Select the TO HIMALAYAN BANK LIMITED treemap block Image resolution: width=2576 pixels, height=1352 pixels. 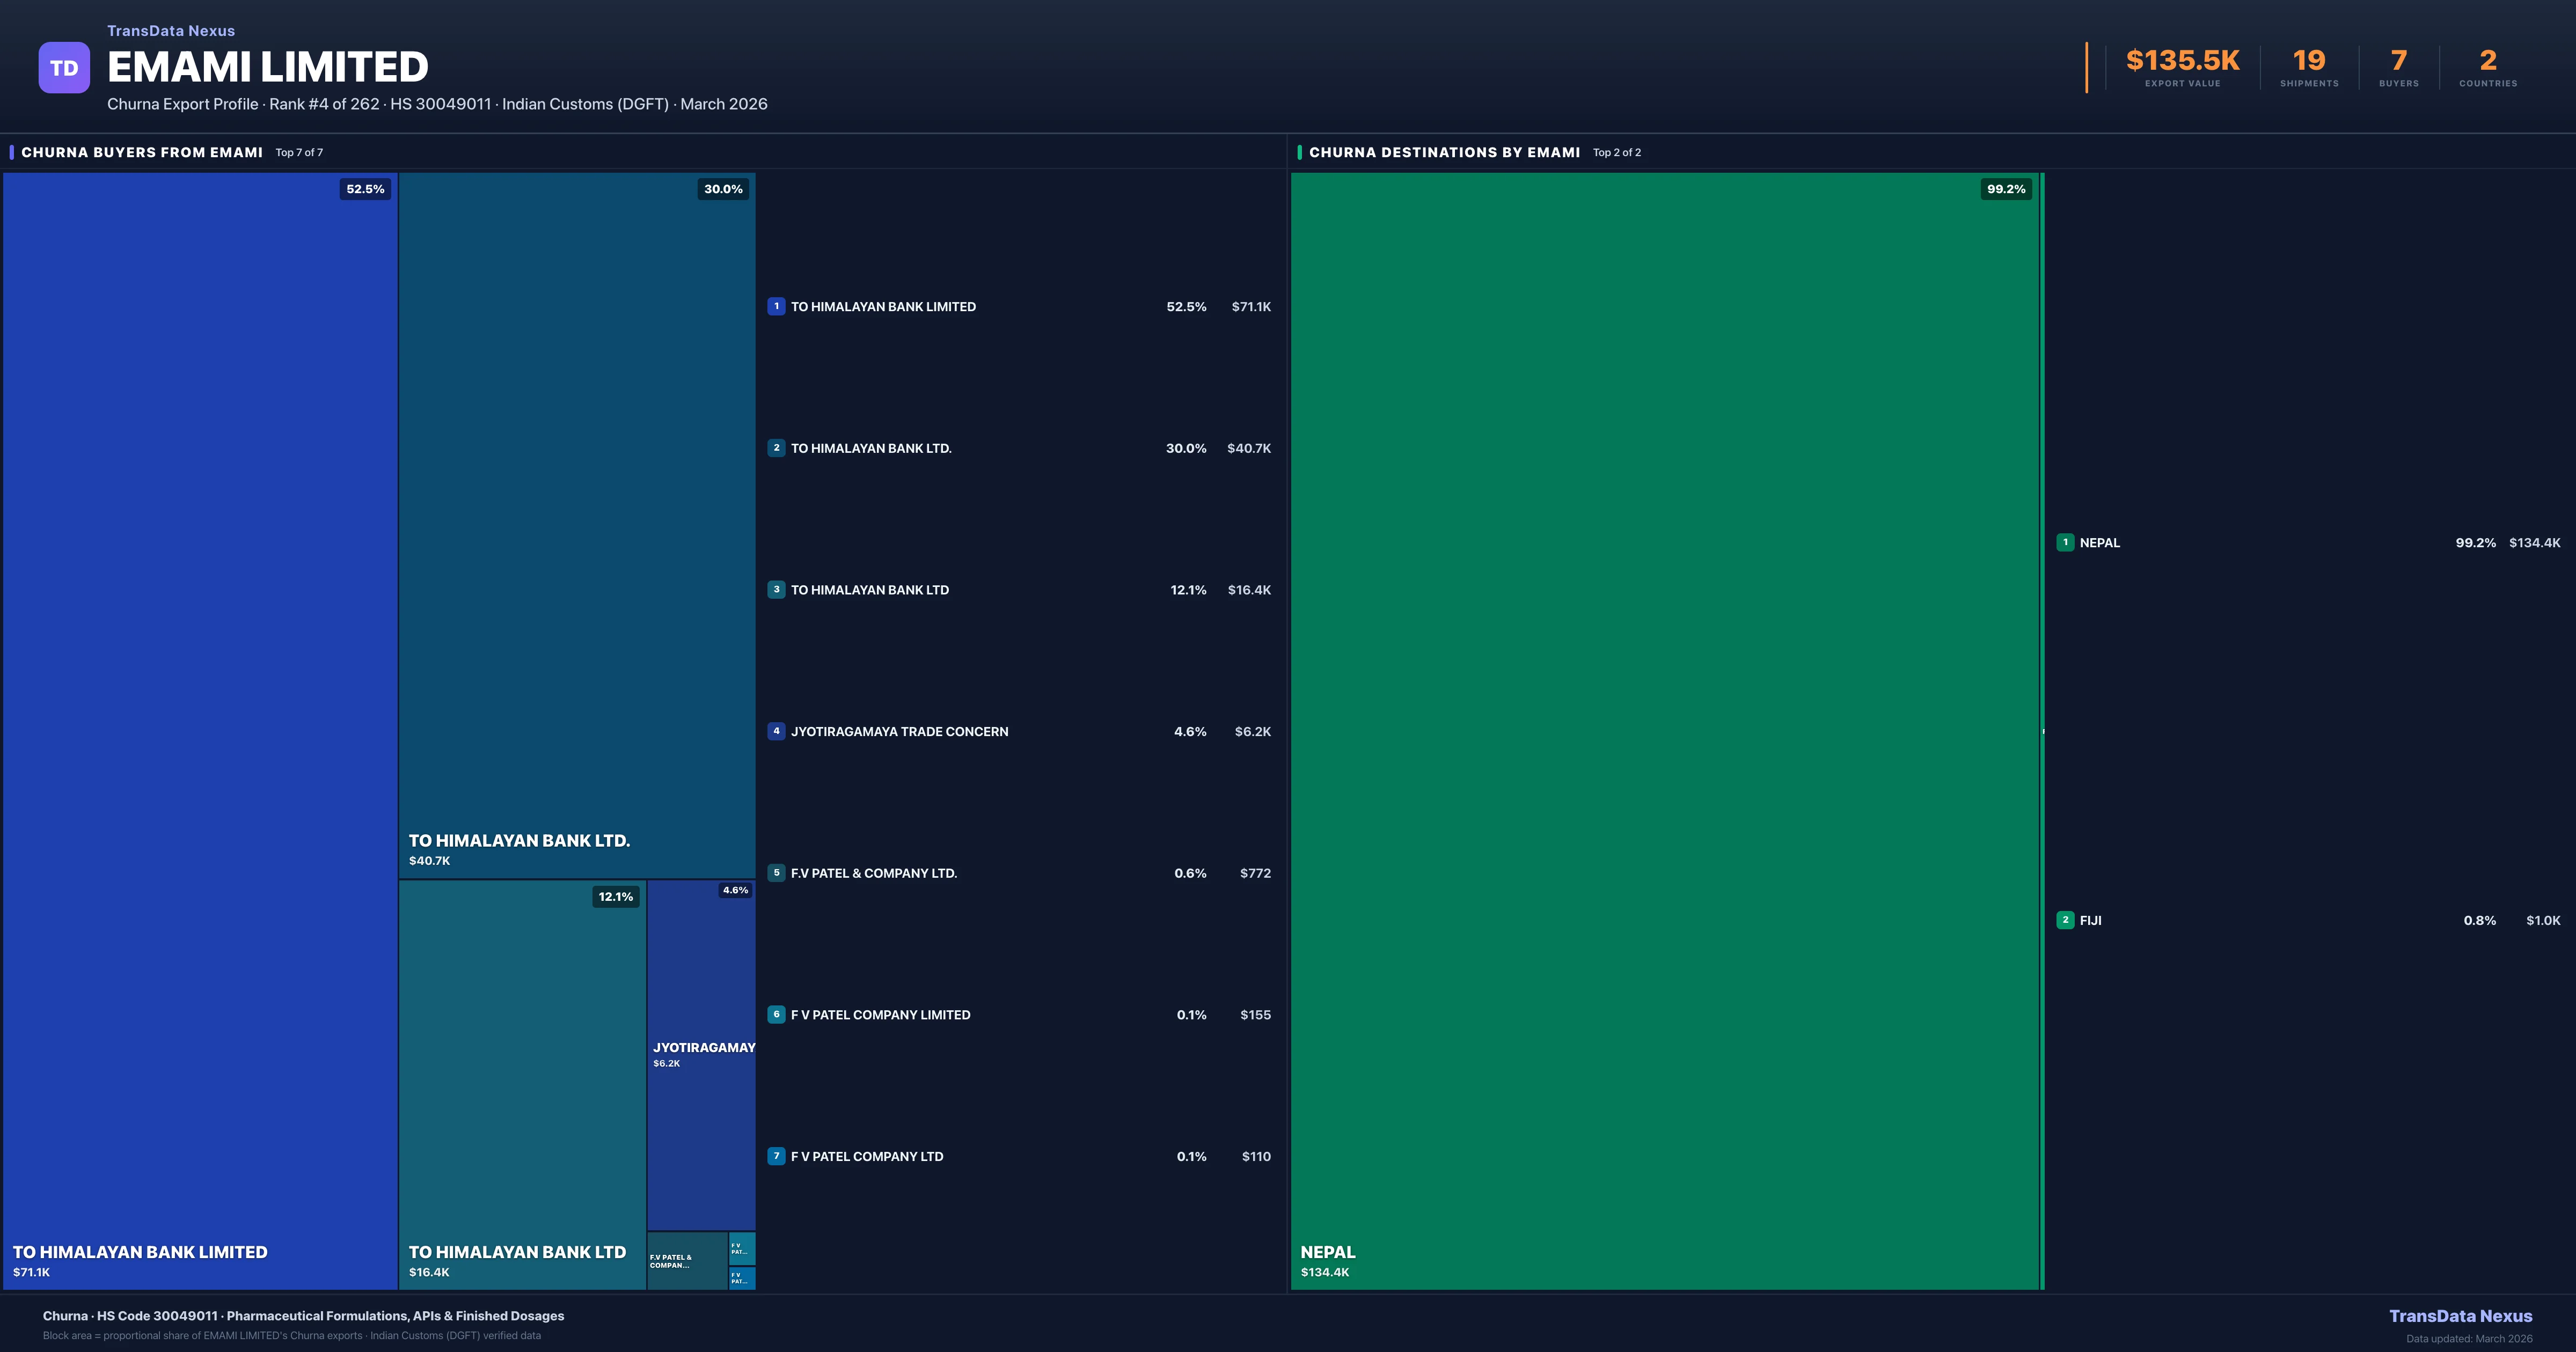[200, 730]
